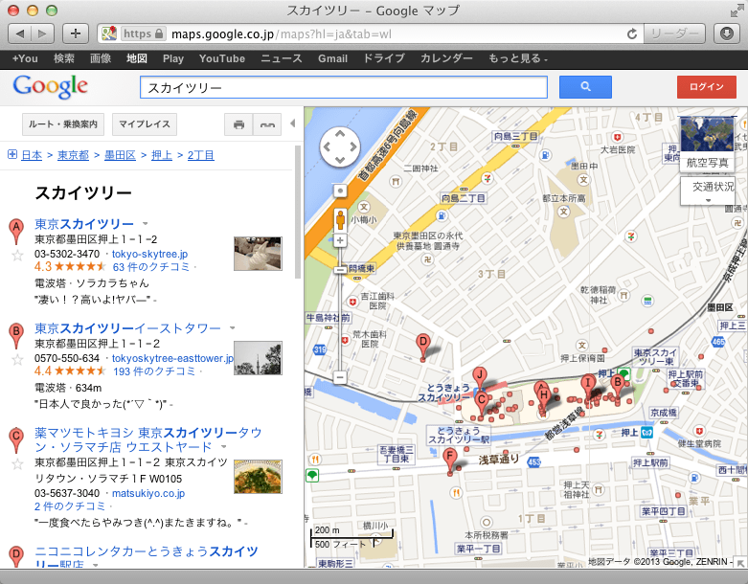
Task: Click the blue magnifier search button
Action: pyautogui.click(x=585, y=87)
